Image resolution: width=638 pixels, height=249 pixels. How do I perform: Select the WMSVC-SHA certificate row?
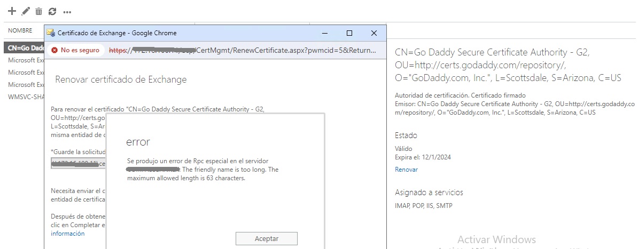click(x=24, y=97)
